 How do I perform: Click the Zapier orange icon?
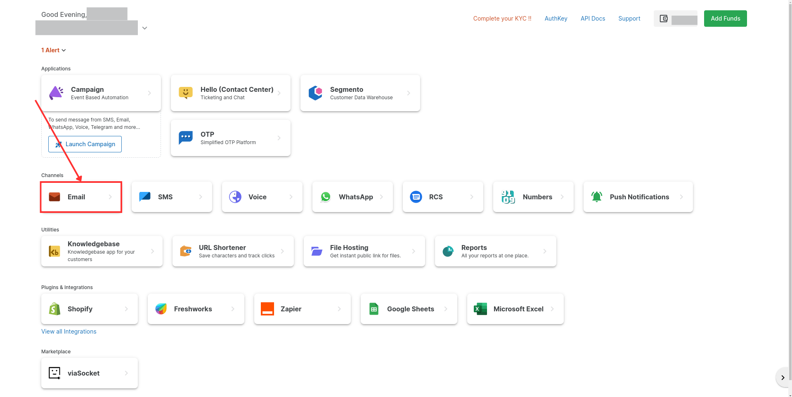(x=267, y=309)
